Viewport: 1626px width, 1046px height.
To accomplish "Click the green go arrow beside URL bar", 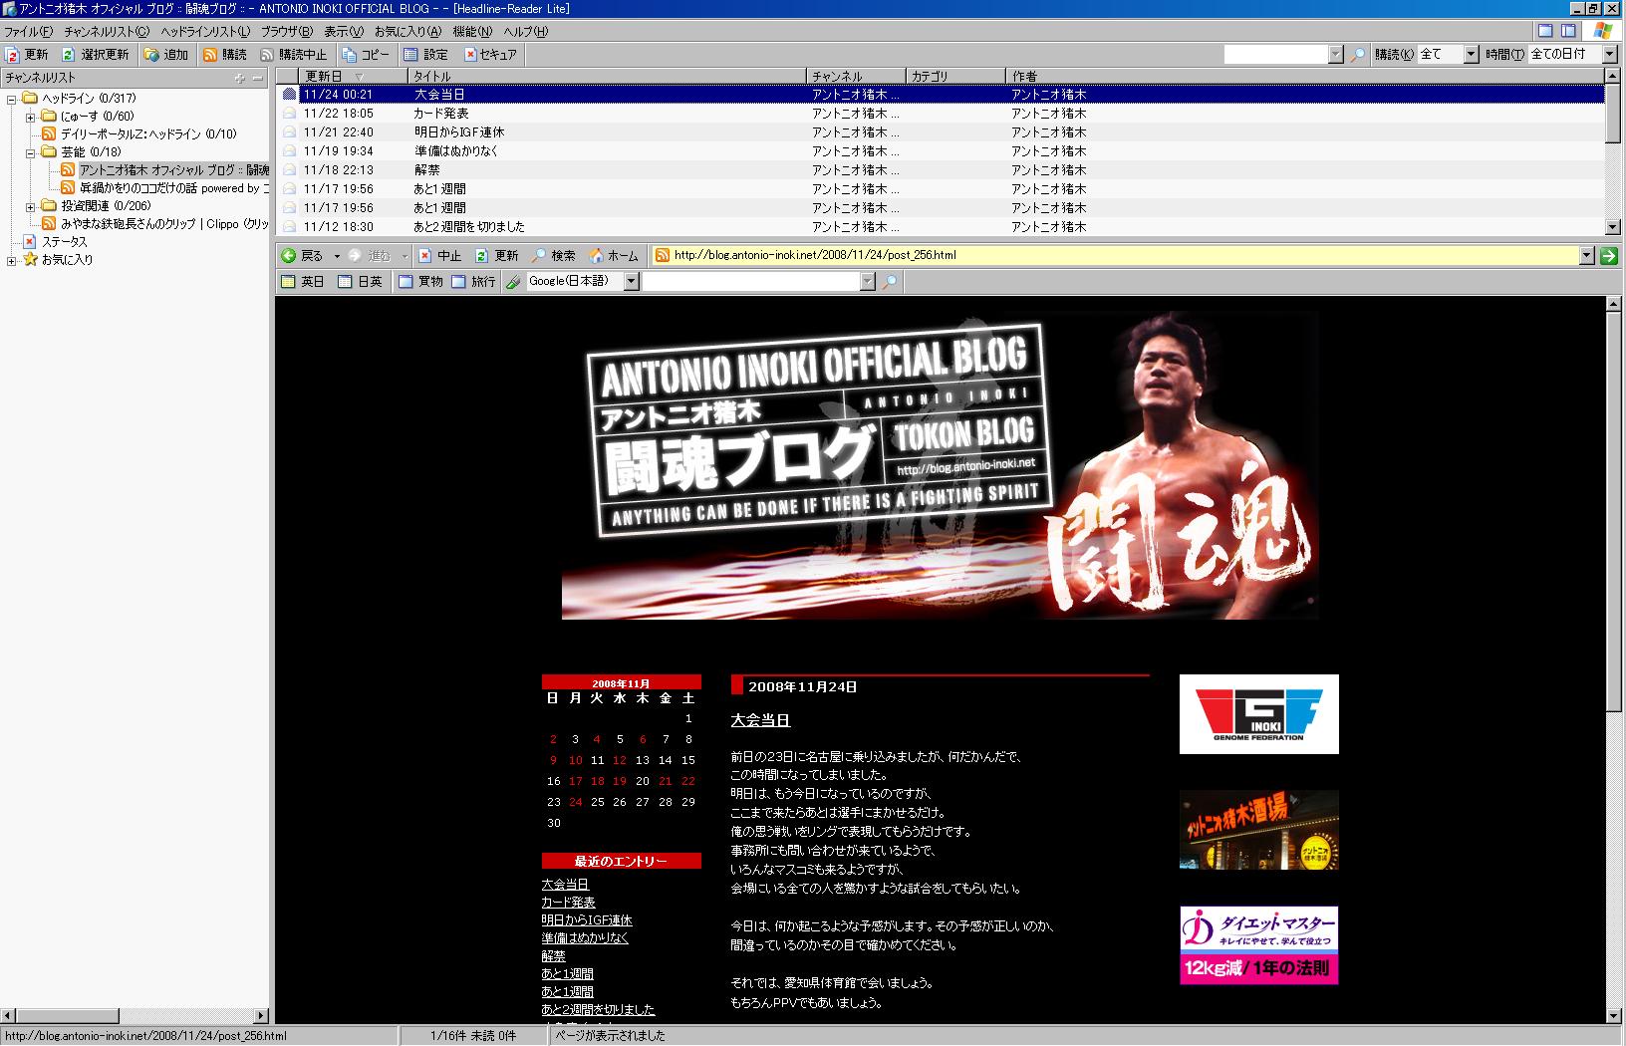I will tap(1608, 256).
